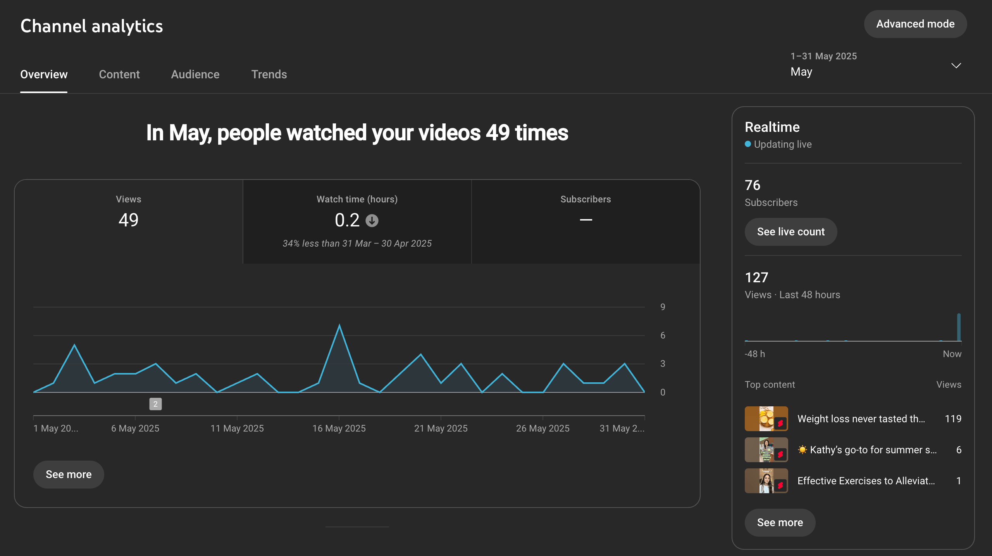Click the blue Updating live dot indicator

[x=748, y=144]
